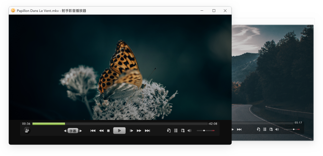Mute audio via main player speaker icon

click(189, 131)
